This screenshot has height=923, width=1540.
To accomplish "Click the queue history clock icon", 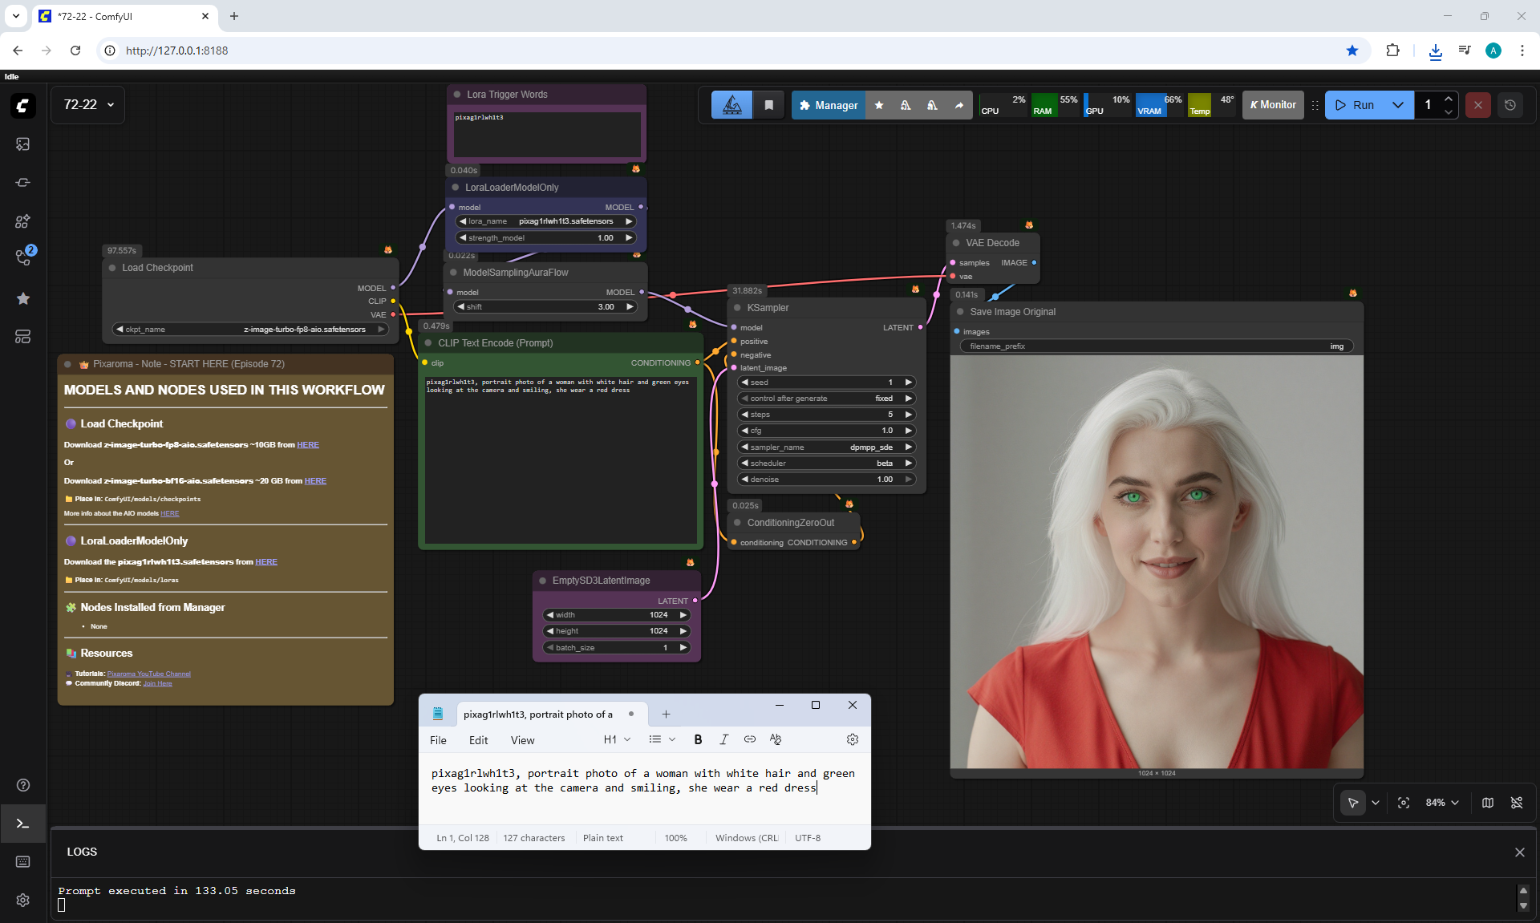I will 1510,105.
